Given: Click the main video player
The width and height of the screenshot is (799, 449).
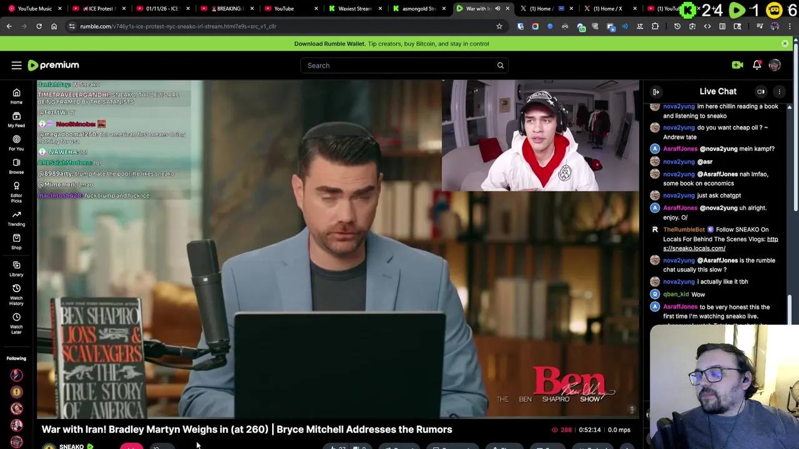Looking at the screenshot, I should [338, 249].
